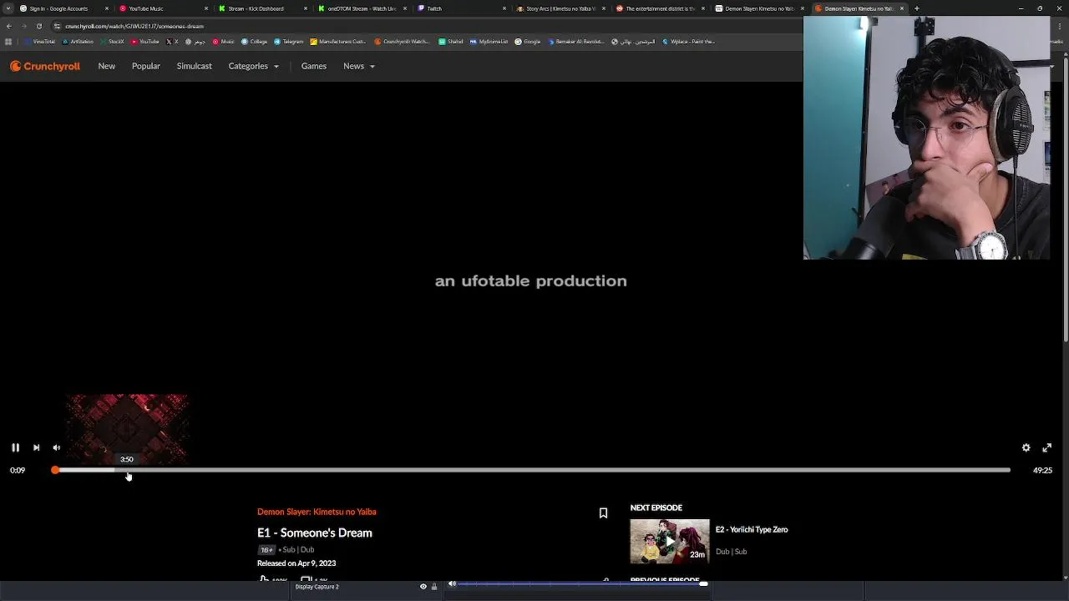1069x601 pixels.
Task: Skip to next episode via player icon
Action: 36,448
